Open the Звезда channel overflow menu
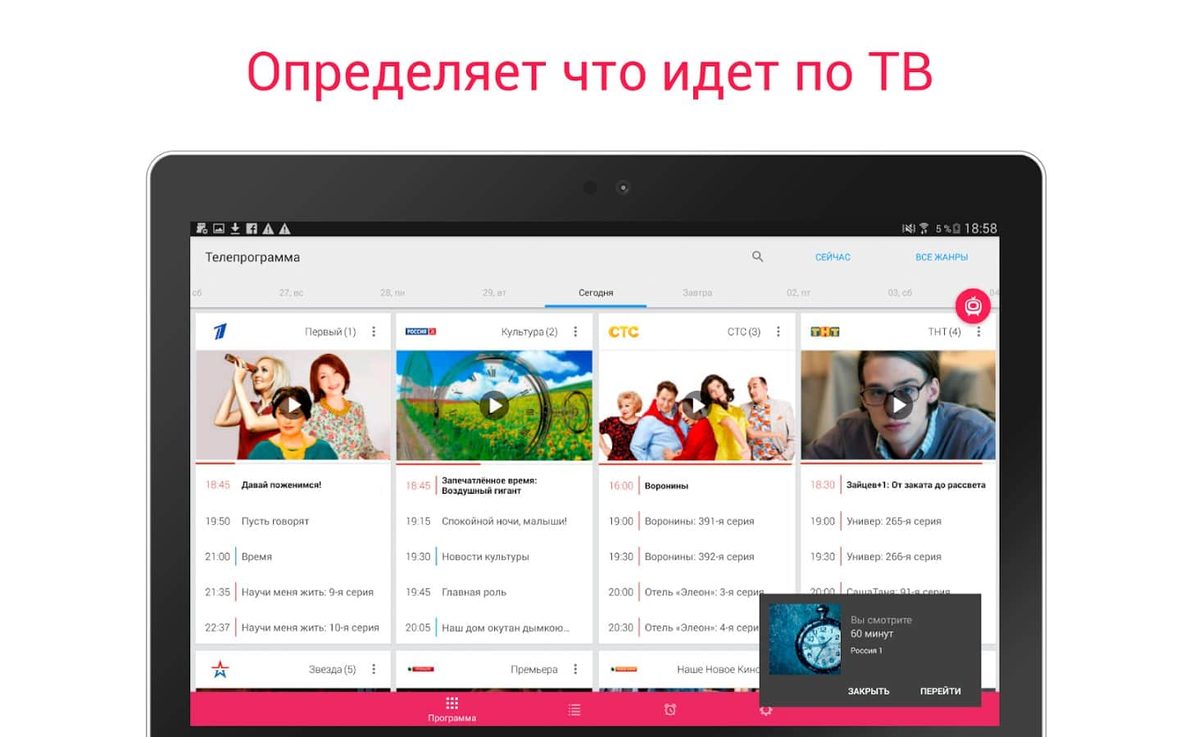The width and height of the screenshot is (1180, 737). tap(374, 669)
